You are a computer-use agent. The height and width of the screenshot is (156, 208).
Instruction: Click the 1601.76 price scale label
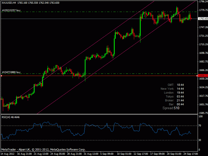coord(203,104)
